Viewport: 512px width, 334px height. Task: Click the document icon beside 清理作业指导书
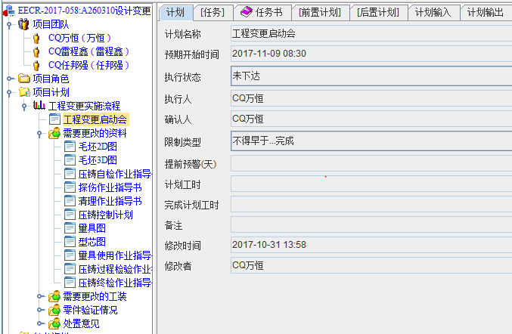click(x=70, y=201)
